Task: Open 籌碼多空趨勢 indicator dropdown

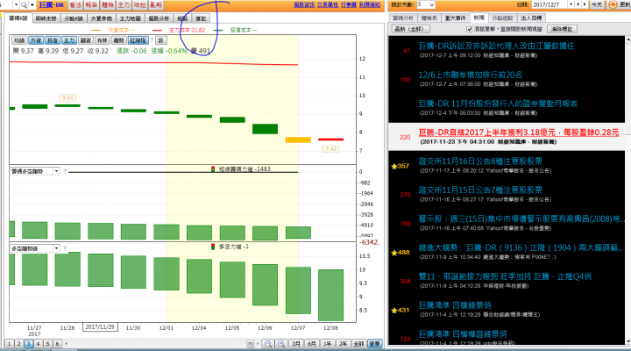Action: pyautogui.click(x=56, y=171)
